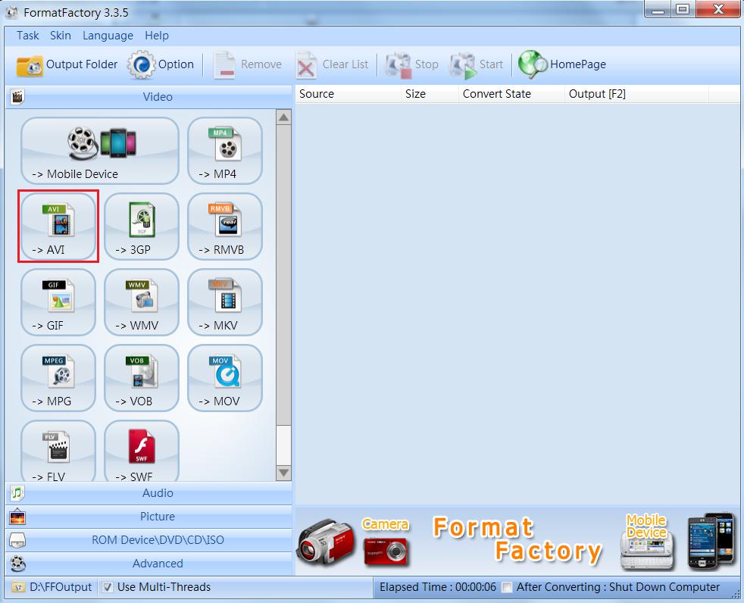Close the FormatFactory window
Viewport: 744px width, 603px height.
[719, 10]
